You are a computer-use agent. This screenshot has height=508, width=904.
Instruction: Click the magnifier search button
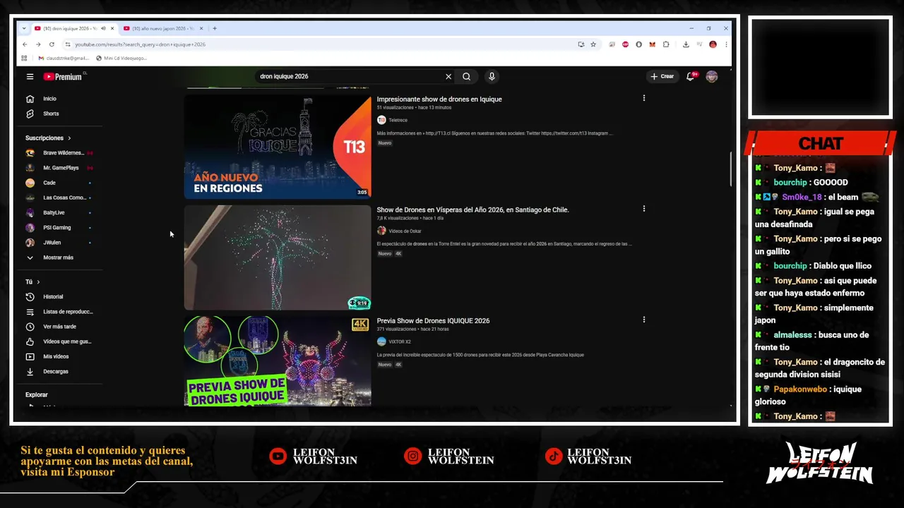tap(467, 76)
